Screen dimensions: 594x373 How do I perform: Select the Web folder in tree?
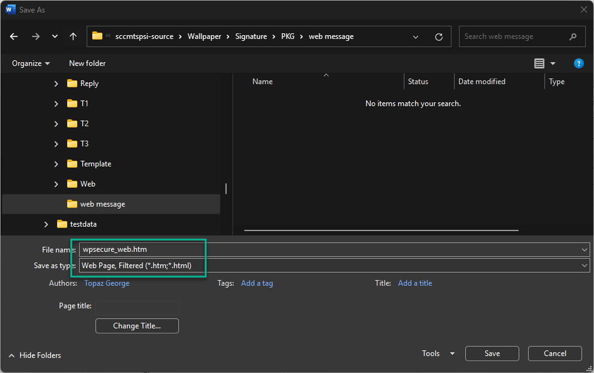coord(87,184)
